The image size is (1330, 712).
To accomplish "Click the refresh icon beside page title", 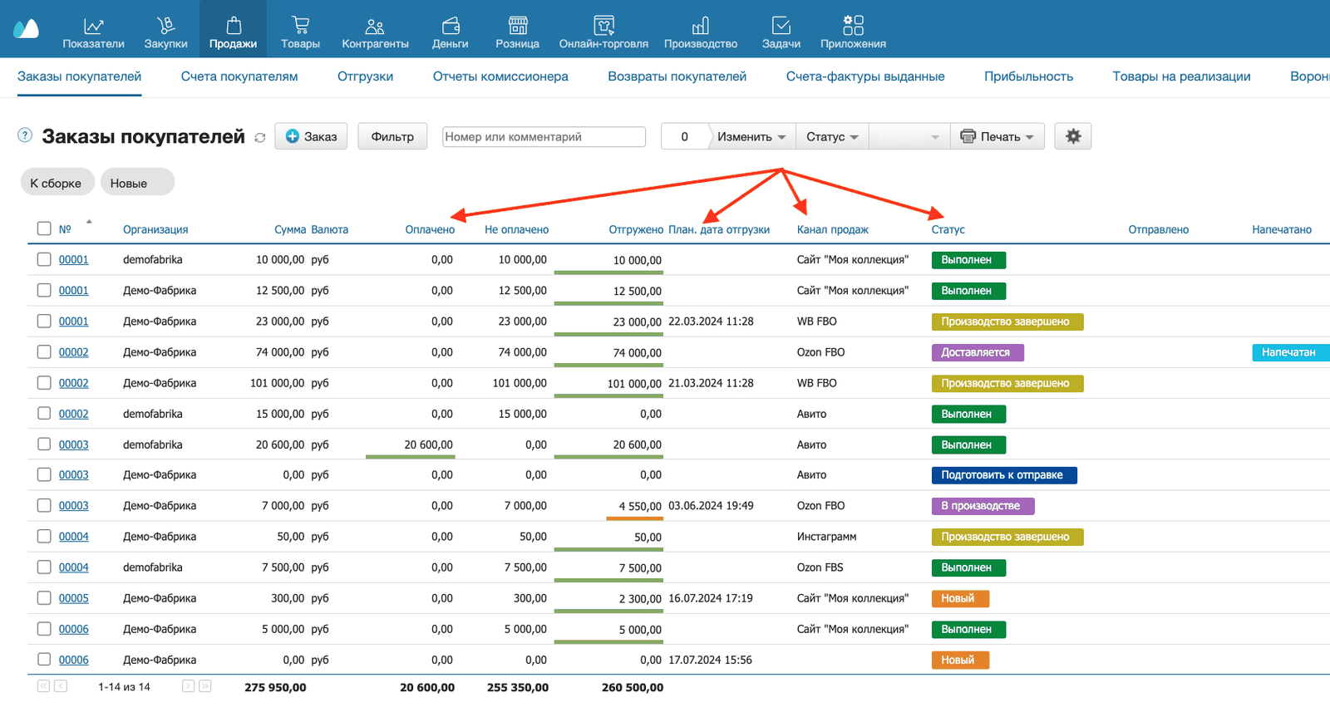I will point(260,138).
